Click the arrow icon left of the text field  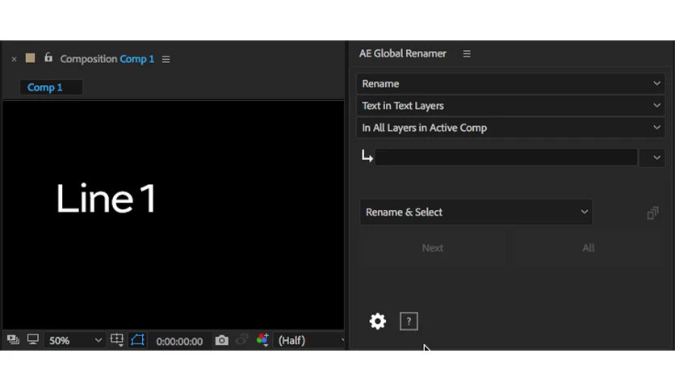pyautogui.click(x=367, y=156)
